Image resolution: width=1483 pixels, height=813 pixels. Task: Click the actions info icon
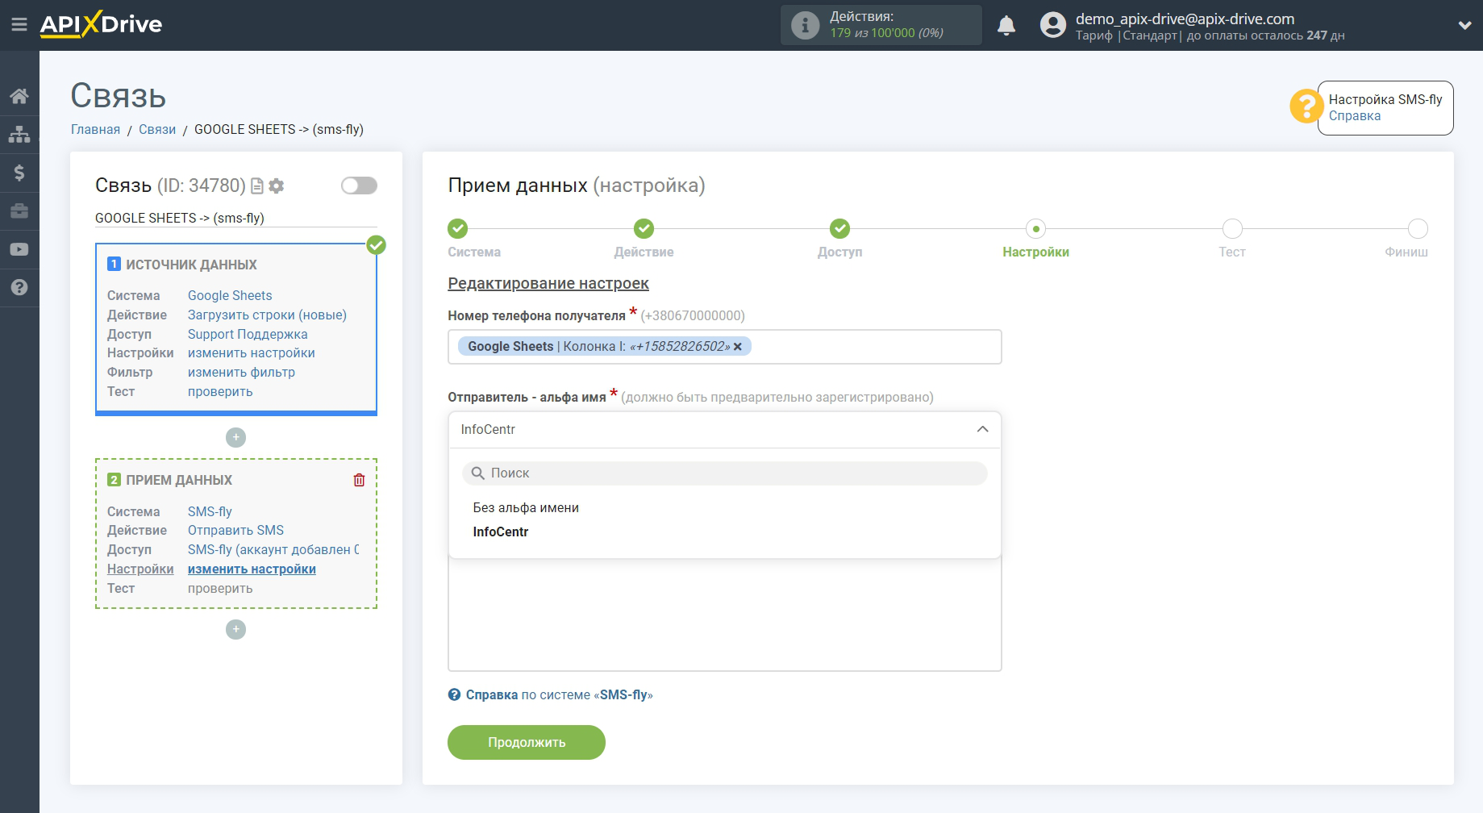[804, 25]
